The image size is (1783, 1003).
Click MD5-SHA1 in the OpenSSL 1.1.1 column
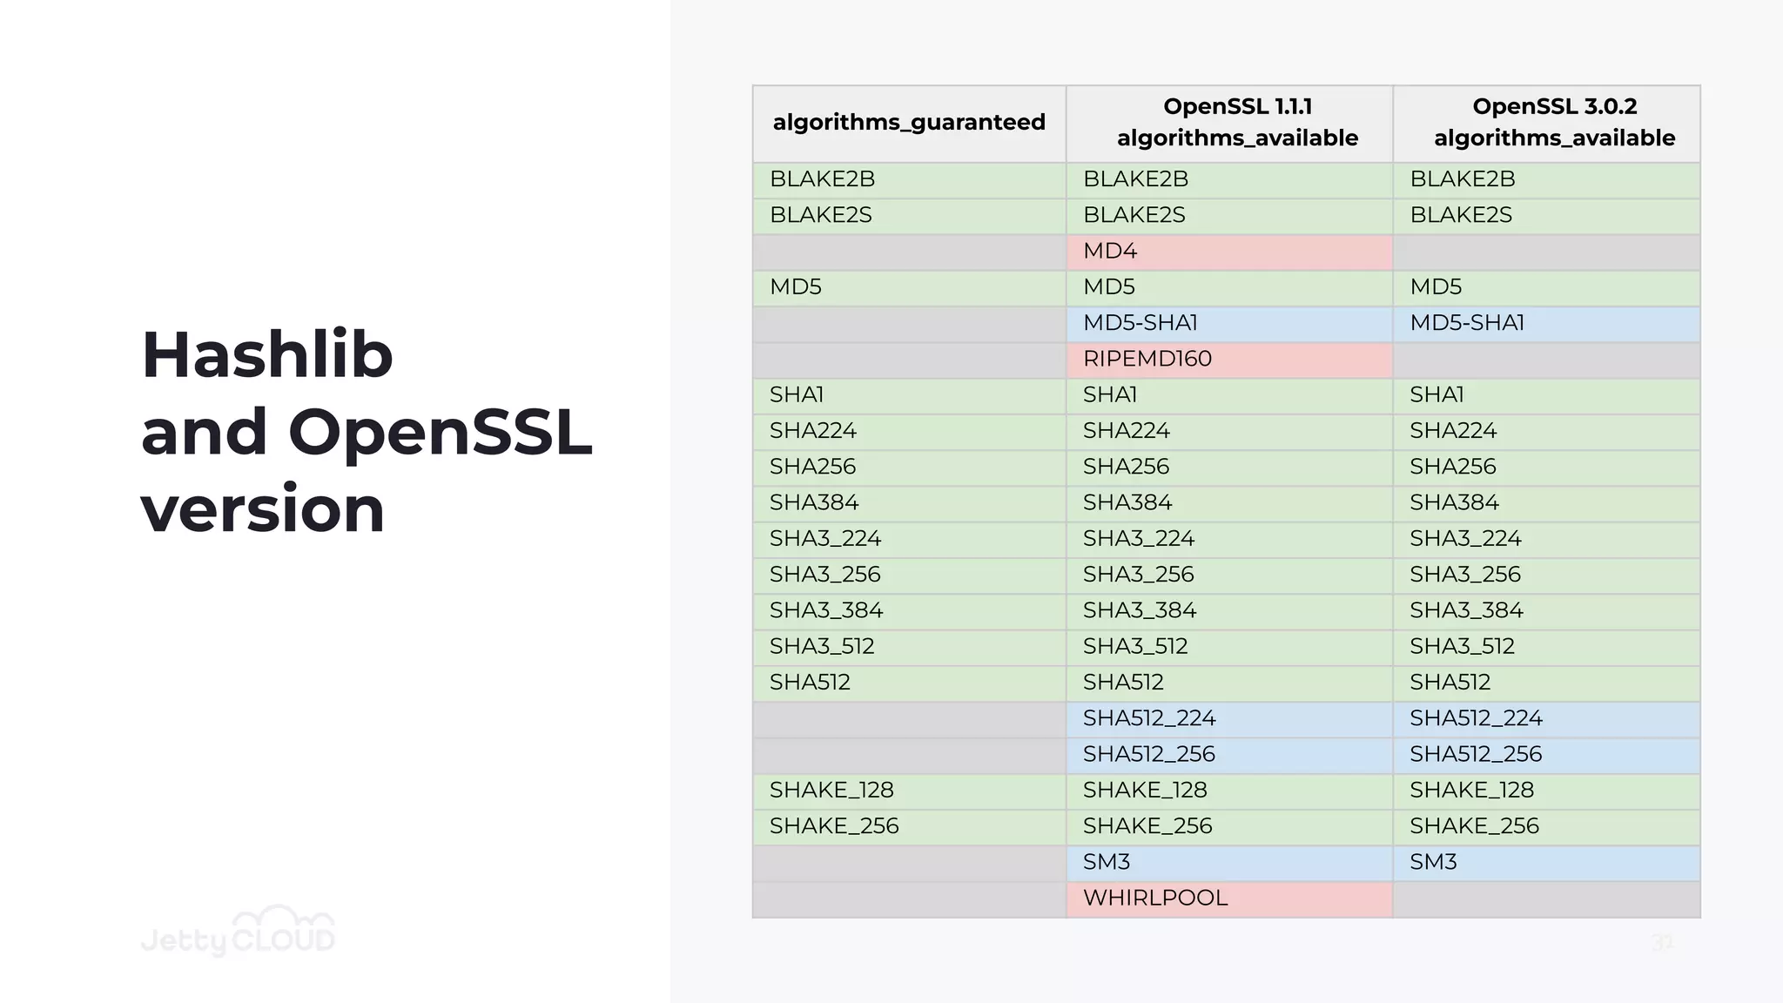(1140, 323)
